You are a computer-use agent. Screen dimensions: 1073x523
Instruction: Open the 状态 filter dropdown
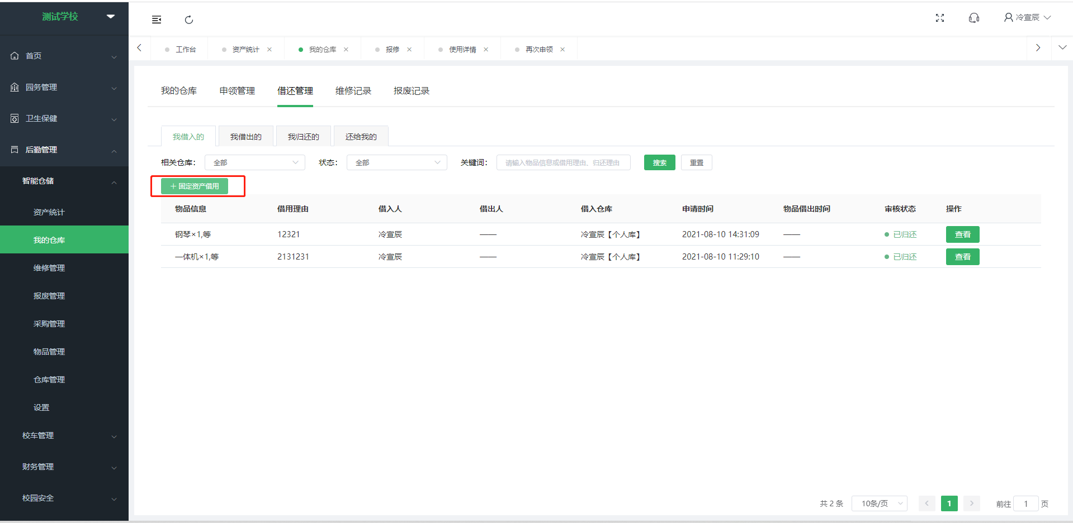tap(397, 162)
